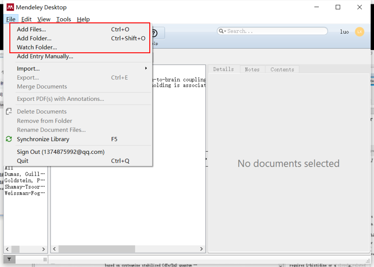Click the Mendeley Desktop logo icon
This screenshot has height=267, width=374.
tap(10, 7)
